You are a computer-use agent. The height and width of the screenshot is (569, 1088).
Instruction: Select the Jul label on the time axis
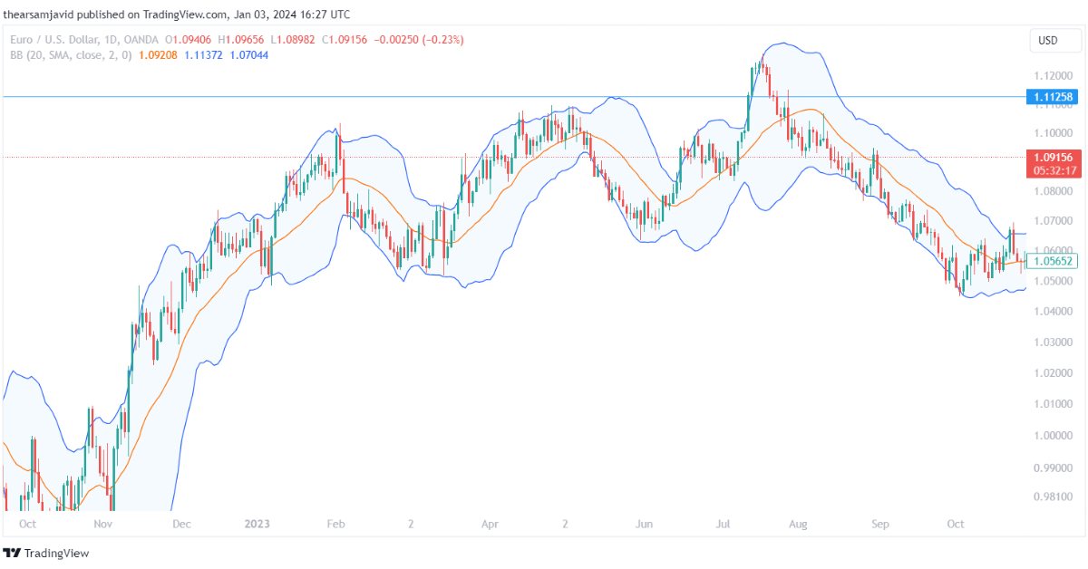[723, 524]
